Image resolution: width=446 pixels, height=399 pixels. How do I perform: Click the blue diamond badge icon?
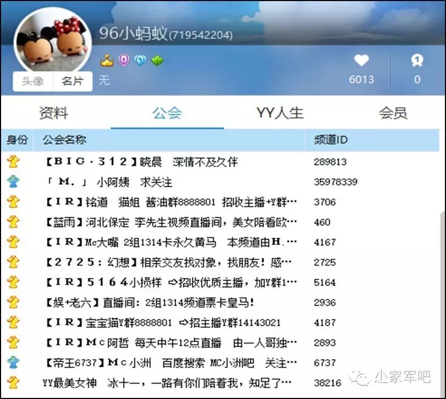(140, 61)
